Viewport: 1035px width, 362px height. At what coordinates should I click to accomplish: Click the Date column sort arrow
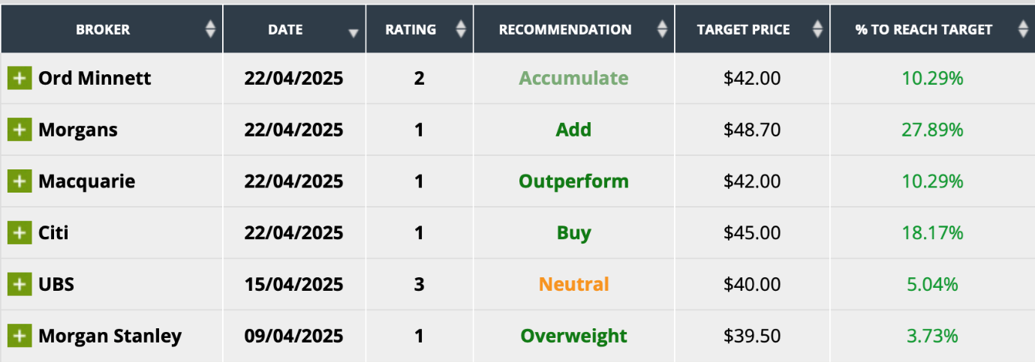[x=353, y=33]
